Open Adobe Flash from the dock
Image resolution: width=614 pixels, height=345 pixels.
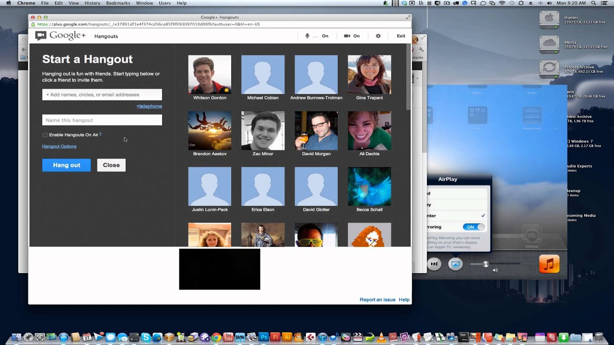tap(275, 337)
